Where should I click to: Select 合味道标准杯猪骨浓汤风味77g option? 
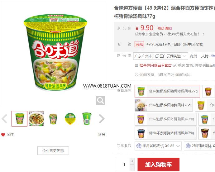click(167, 91)
